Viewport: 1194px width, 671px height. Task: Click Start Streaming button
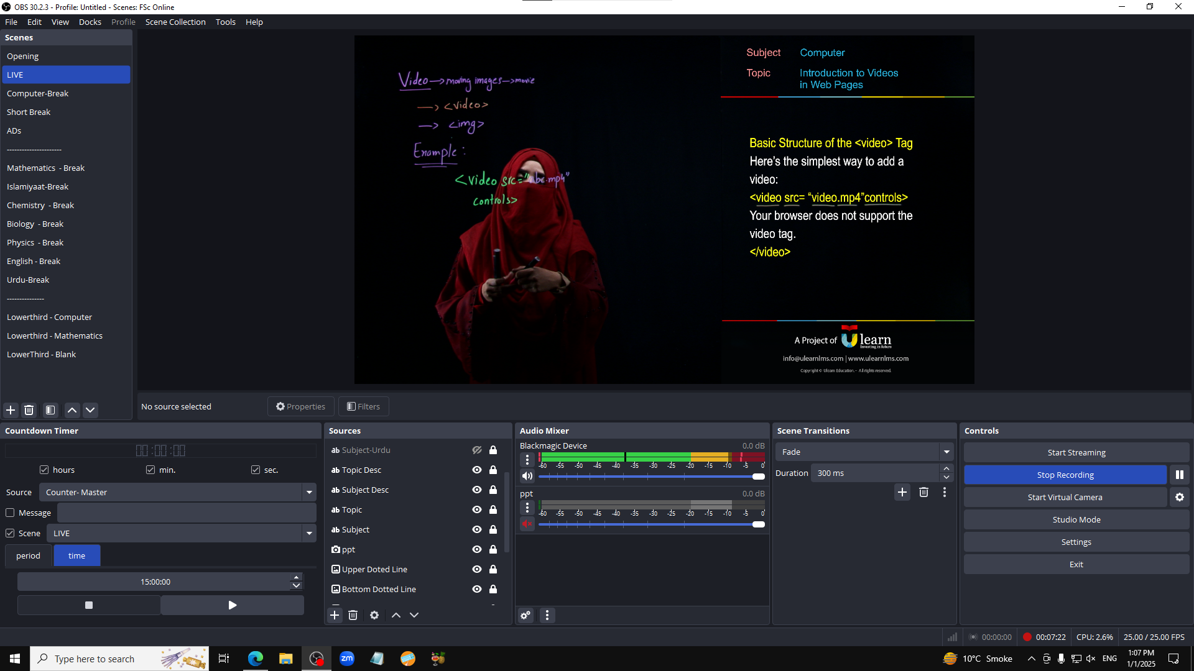pyautogui.click(x=1076, y=452)
